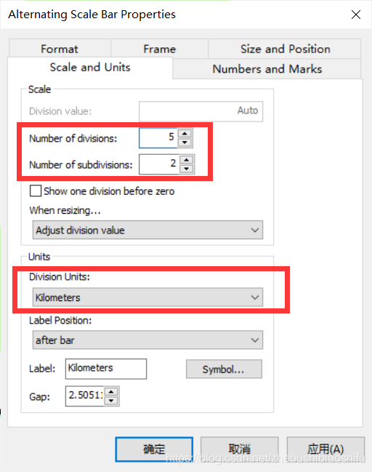Raise the Gap value with up arrow
This screenshot has width=372, height=472.
click(x=111, y=391)
